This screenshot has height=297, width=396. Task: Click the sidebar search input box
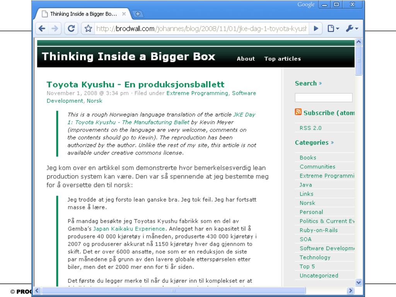pyautogui.click(x=324, y=97)
